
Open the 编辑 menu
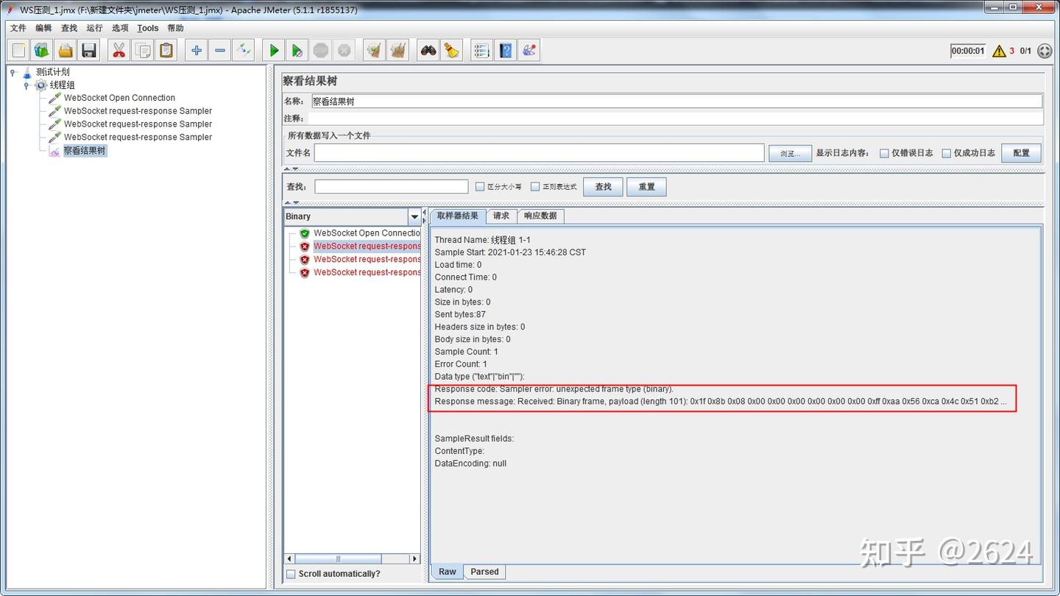[x=43, y=28]
